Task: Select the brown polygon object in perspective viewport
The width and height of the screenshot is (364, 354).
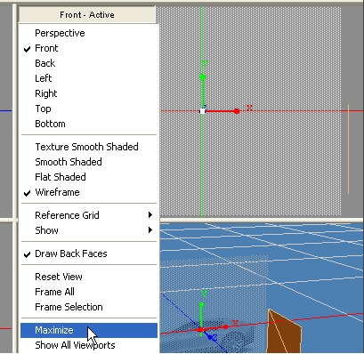Action: [x=283, y=332]
